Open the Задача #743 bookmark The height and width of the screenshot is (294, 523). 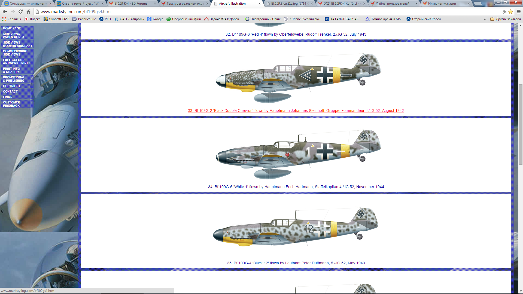223,19
